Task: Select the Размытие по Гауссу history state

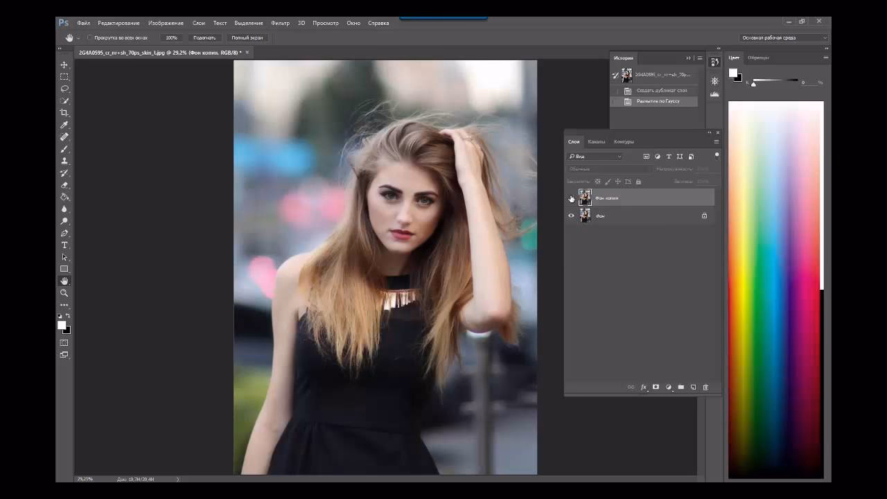Action: click(658, 101)
